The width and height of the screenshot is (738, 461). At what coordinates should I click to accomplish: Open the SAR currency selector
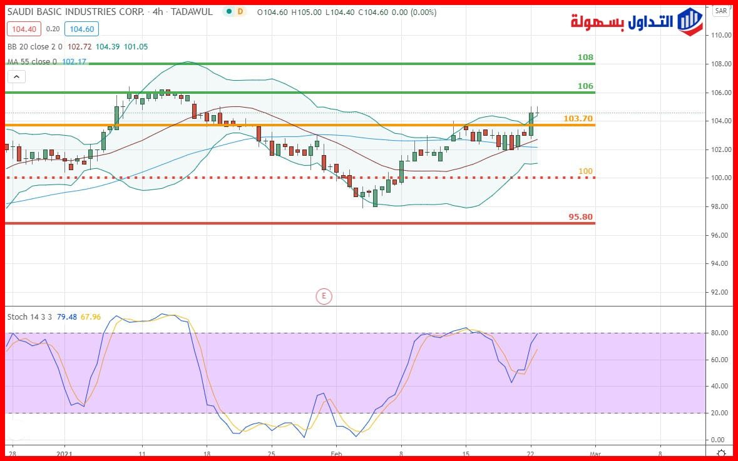click(720, 11)
